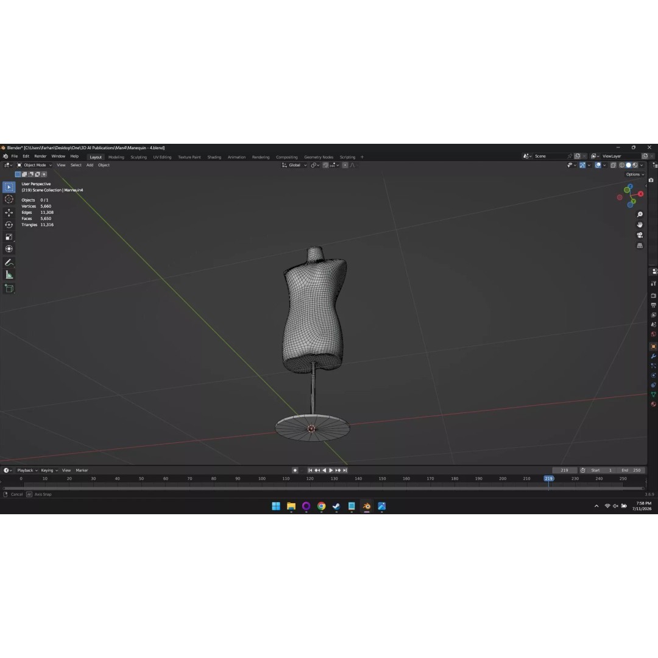This screenshot has height=658, width=658.
Task: Open Chrome from the taskbar
Action: click(x=322, y=506)
